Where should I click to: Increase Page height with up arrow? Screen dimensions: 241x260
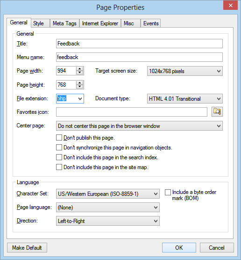coord(80,83)
